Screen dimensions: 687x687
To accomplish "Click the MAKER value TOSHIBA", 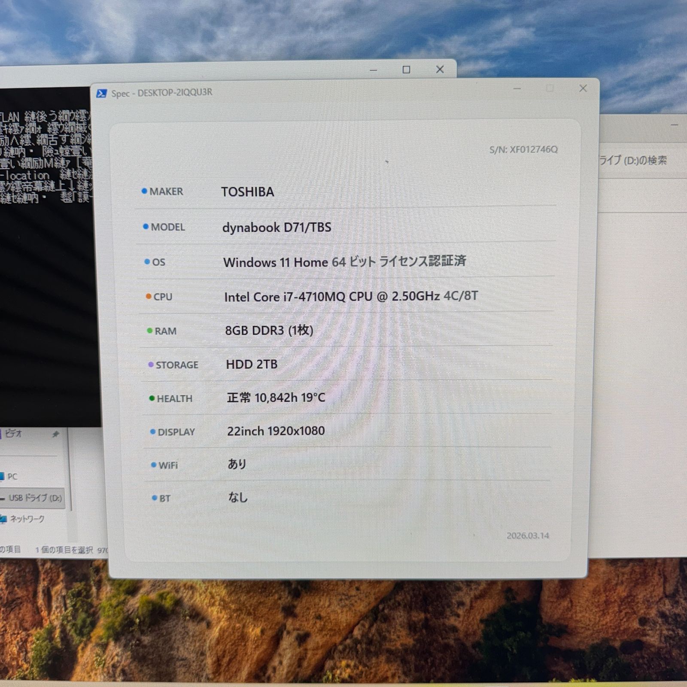I will (x=247, y=192).
